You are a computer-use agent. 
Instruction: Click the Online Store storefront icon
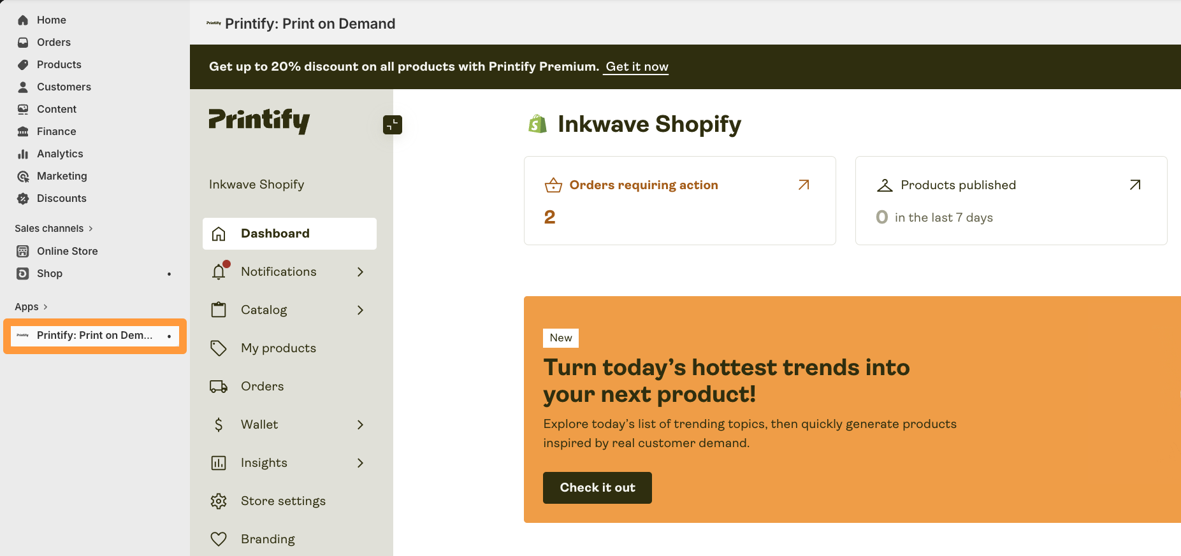coord(23,252)
